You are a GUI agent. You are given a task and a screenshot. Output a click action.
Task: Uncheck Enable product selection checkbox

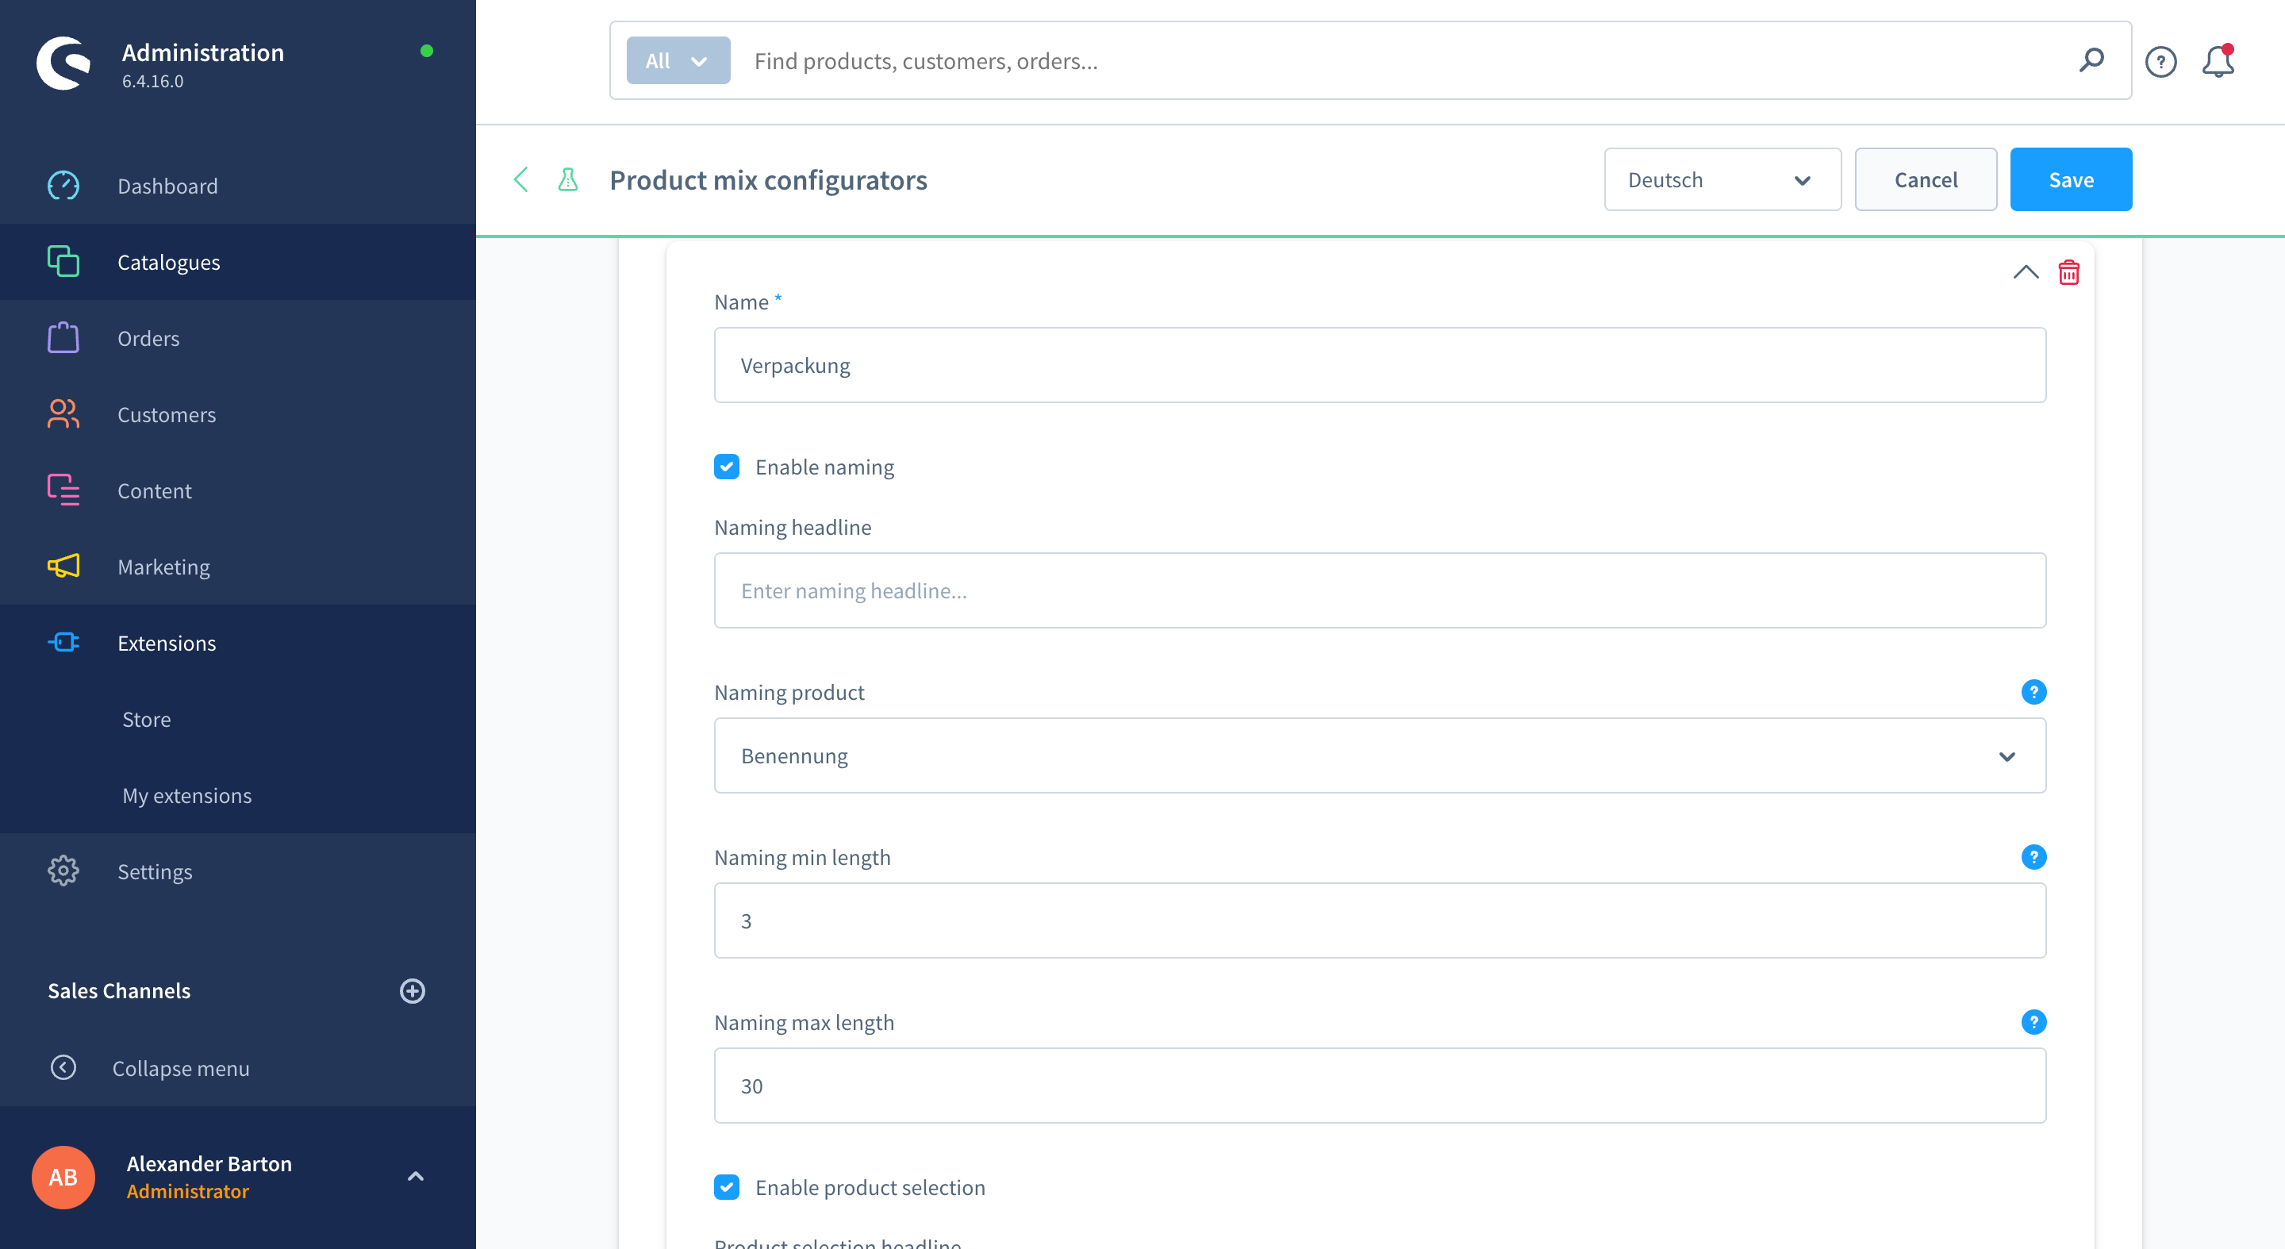(727, 1187)
